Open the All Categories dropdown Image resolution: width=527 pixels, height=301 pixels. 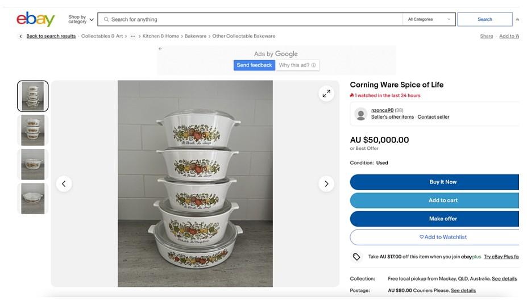pyautogui.click(x=429, y=19)
